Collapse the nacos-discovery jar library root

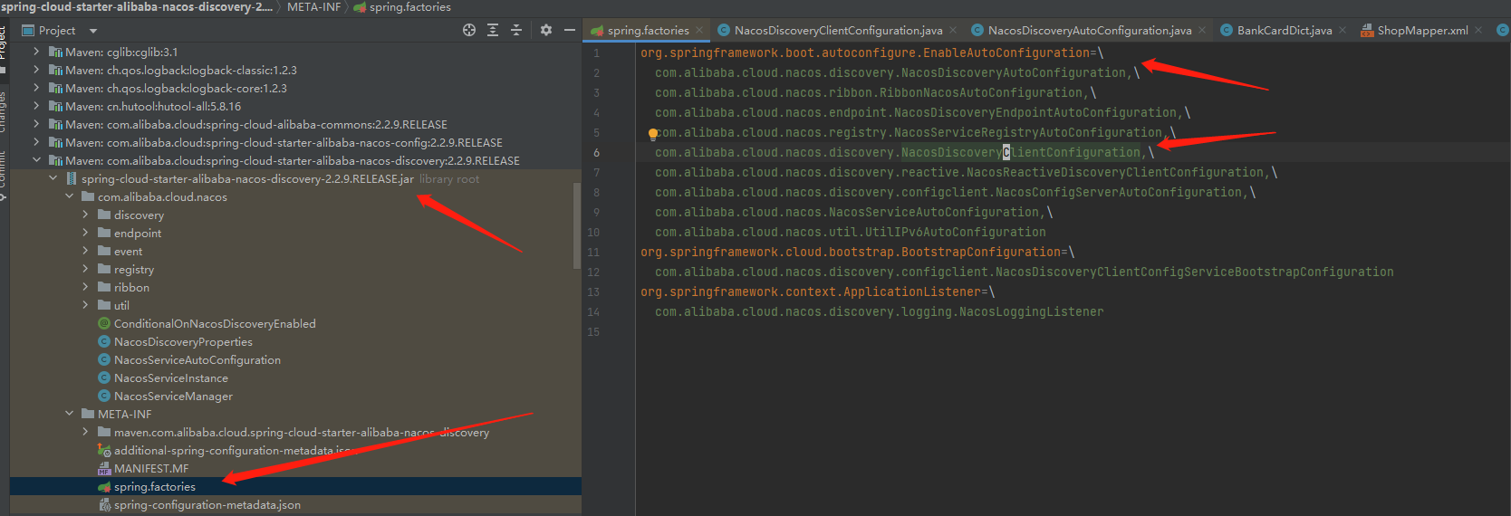point(53,178)
